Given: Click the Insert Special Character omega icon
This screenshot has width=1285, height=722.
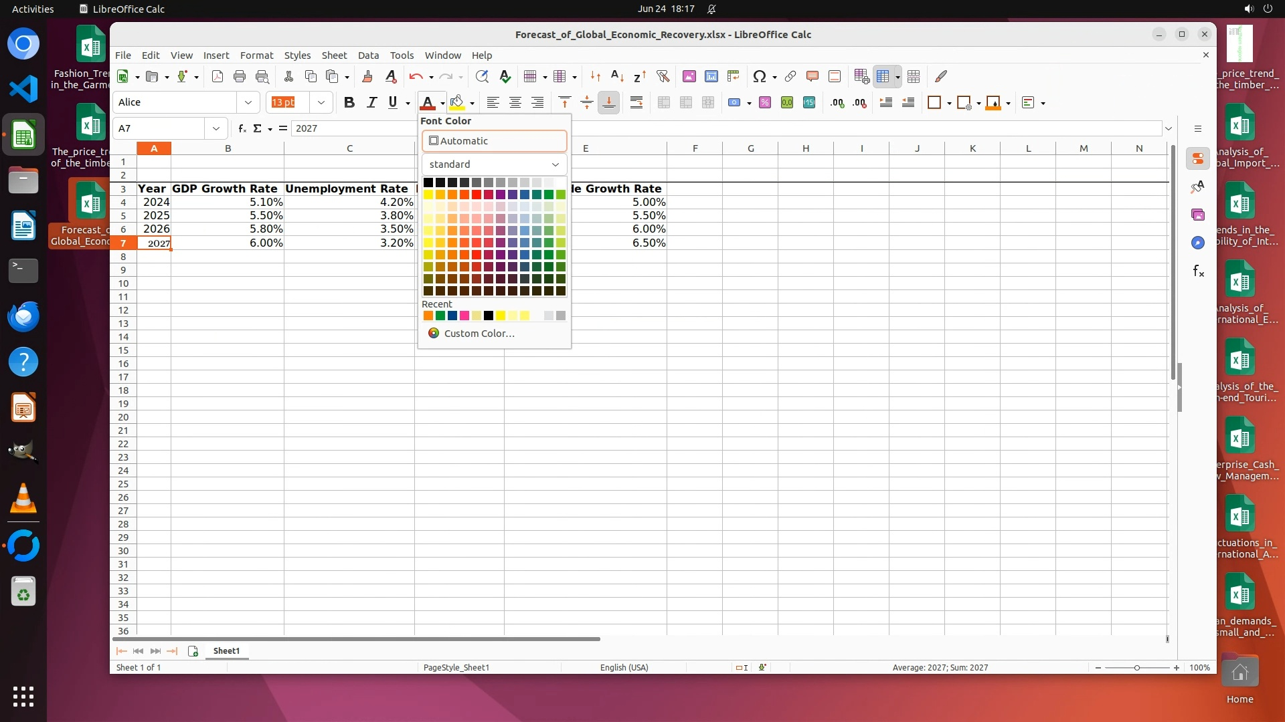Looking at the screenshot, I should click(759, 76).
